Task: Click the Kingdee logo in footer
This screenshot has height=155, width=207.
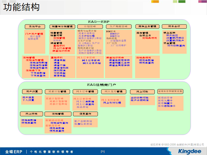Action: (189, 151)
